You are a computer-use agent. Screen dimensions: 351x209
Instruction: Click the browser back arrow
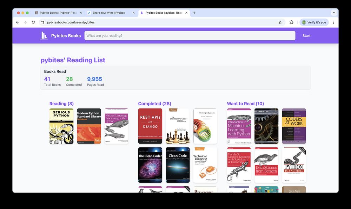point(18,22)
